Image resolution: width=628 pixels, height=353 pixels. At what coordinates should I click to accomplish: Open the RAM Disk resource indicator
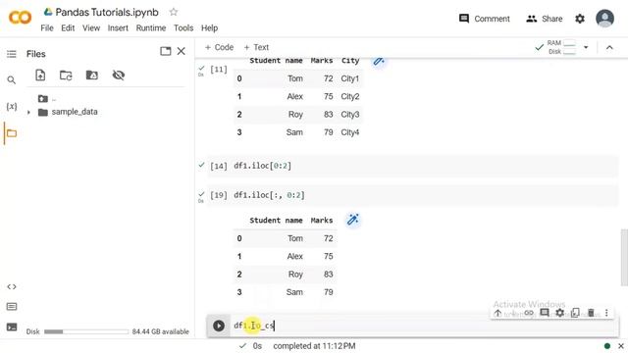pos(560,47)
